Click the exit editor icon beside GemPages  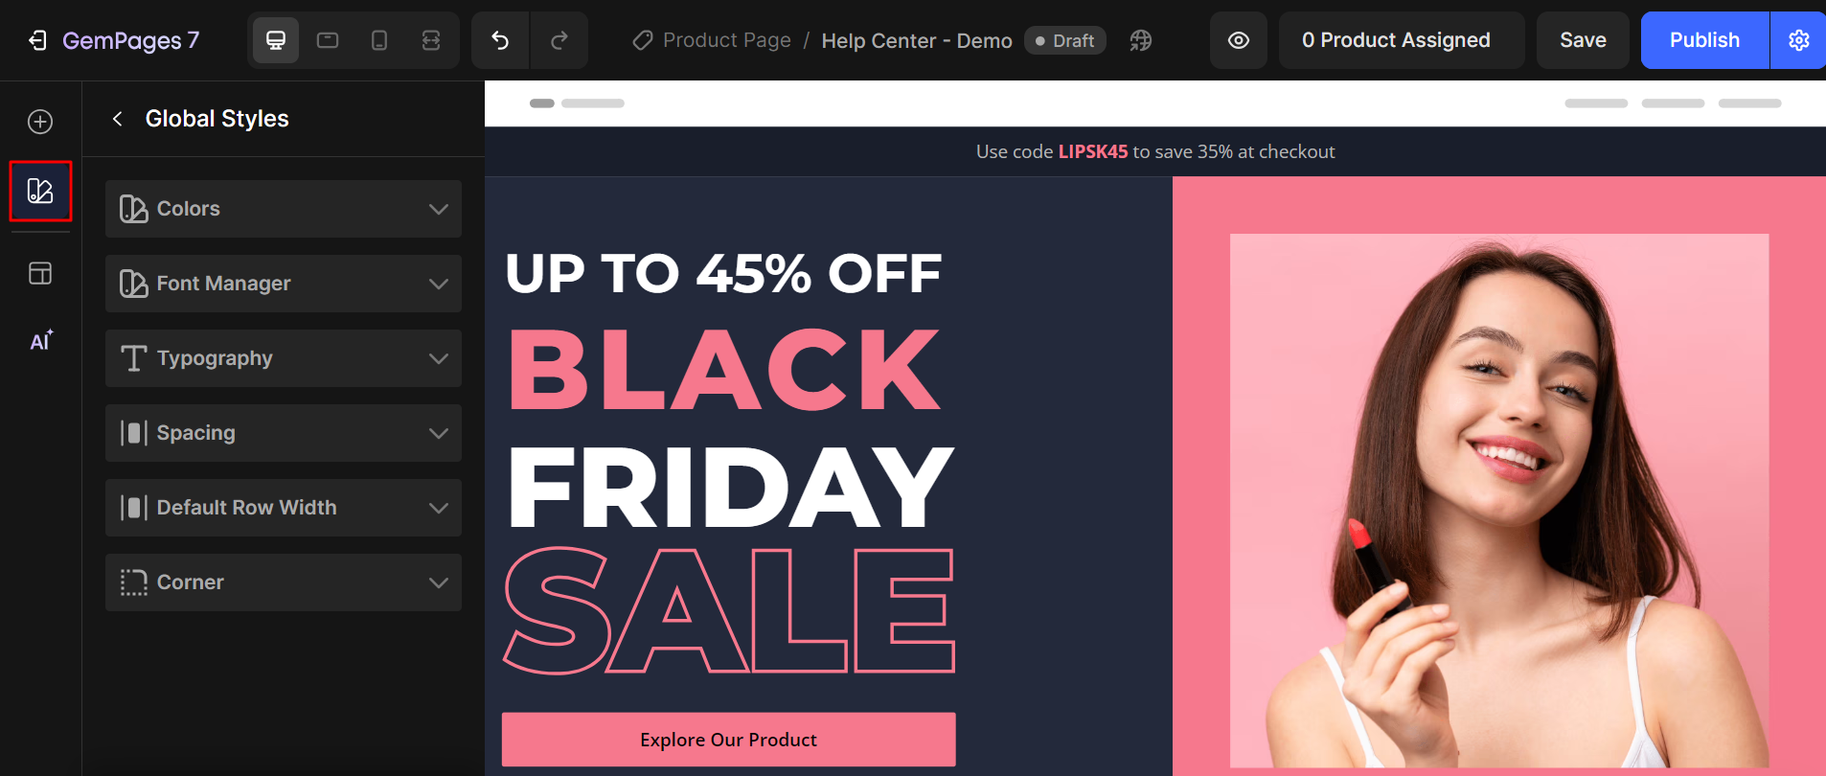(37, 40)
